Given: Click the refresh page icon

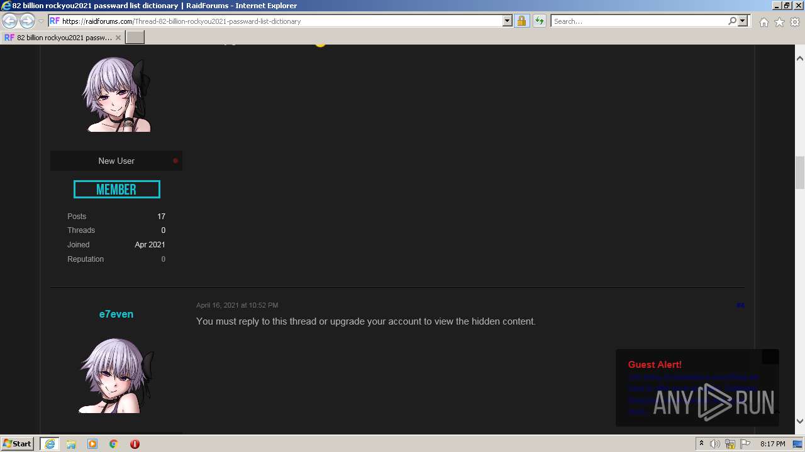Looking at the screenshot, I should [x=539, y=21].
